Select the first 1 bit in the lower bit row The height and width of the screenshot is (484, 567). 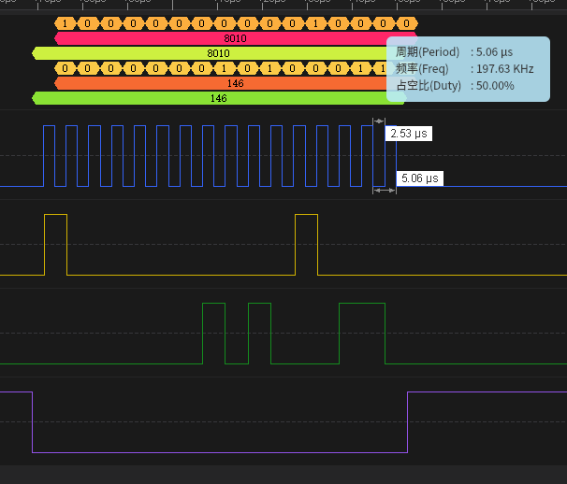(x=225, y=68)
